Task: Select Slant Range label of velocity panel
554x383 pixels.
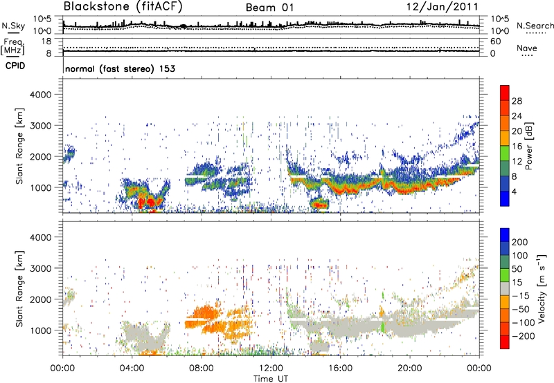Action: pyautogui.click(x=19, y=289)
